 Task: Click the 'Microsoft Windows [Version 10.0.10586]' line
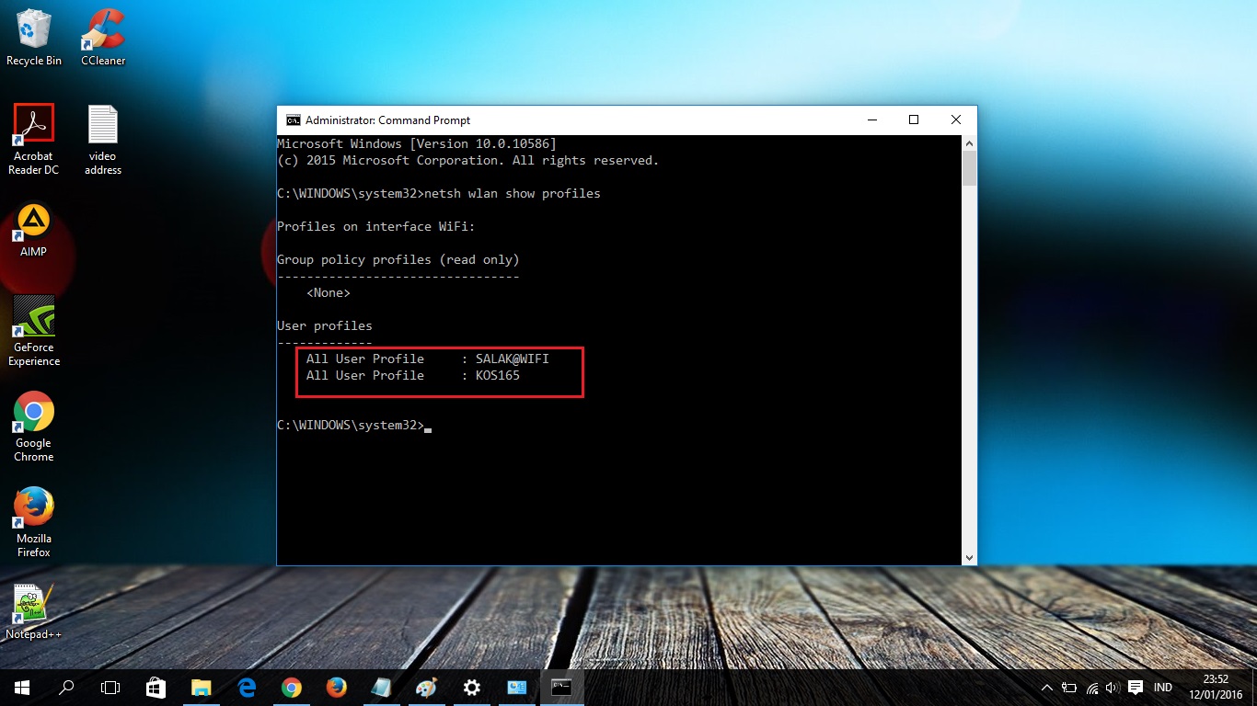(417, 143)
